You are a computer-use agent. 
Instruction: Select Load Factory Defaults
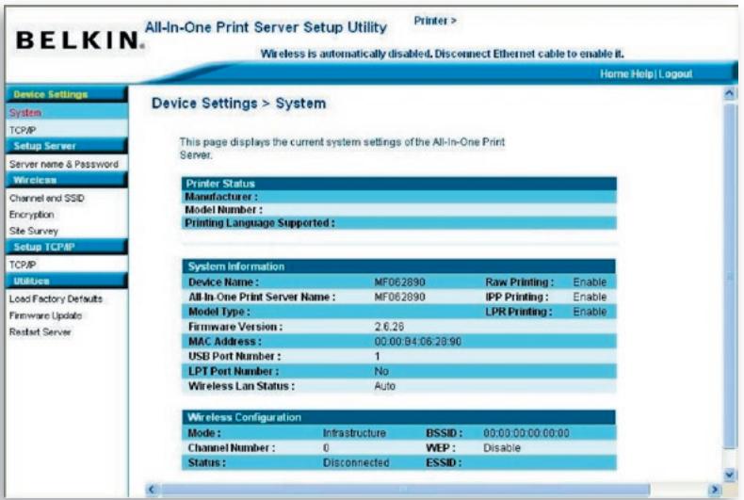(x=56, y=298)
